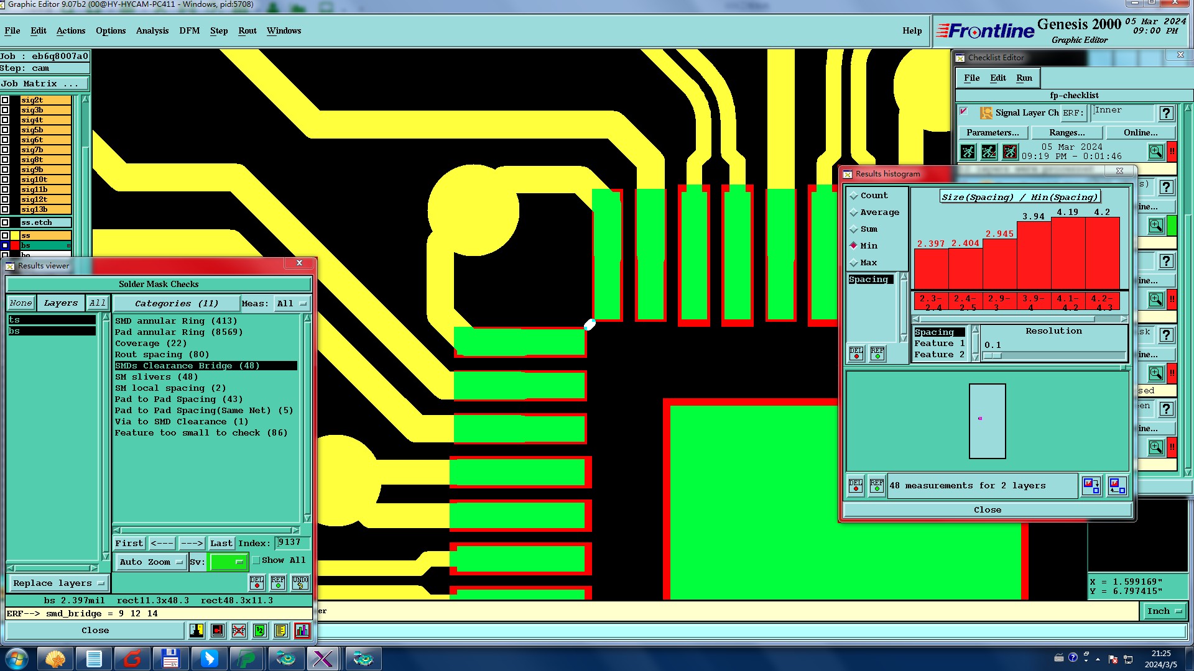Open the DFM menu
This screenshot has width=1194, height=671.
point(190,31)
